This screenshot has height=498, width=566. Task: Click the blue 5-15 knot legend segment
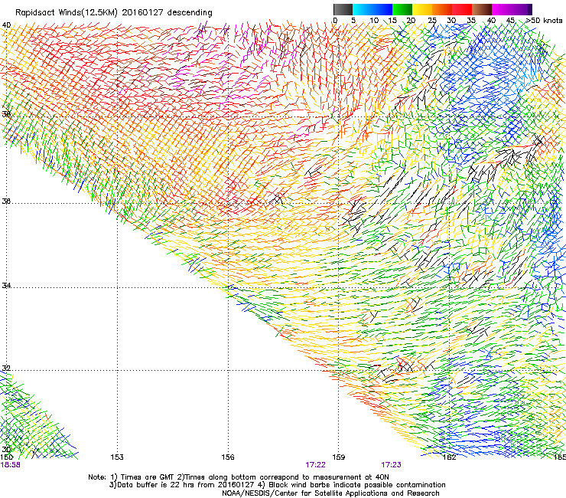(372, 9)
